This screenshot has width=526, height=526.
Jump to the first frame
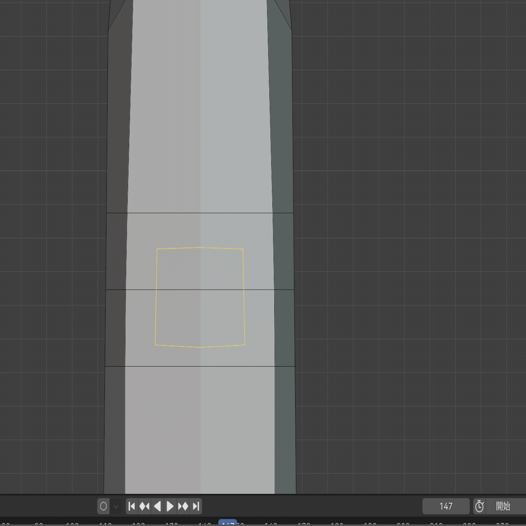pos(132,506)
